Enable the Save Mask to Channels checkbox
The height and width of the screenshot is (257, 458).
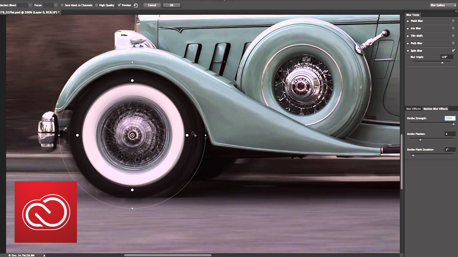pos(62,5)
